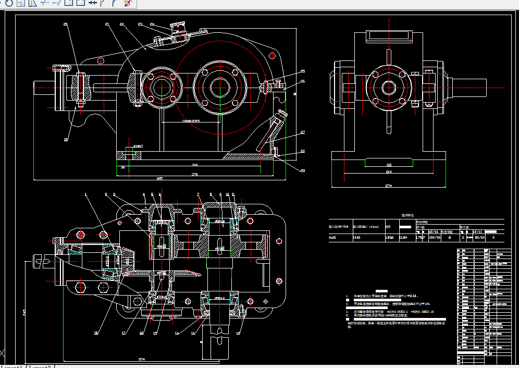Image resolution: width=519 pixels, height=368 pixels.
Task: Select part balloon number 24
Action: pyautogui.click(x=152, y=24)
